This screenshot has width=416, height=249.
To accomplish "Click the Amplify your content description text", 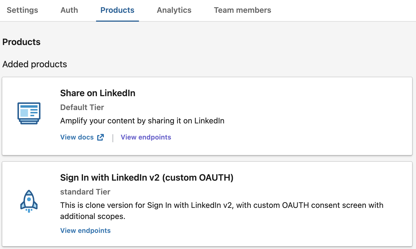I will coord(142,121).
